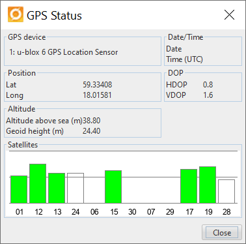The width and height of the screenshot is (246, 244).
Task: Click the HDOP value 0.8
Action: tap(208, 85)
